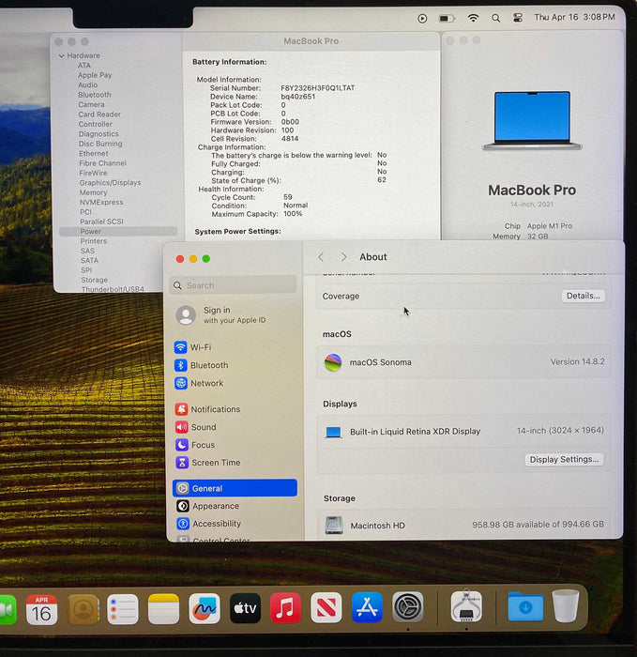
Task: Open the Trash in the Dock
Action: click(566, 605)
